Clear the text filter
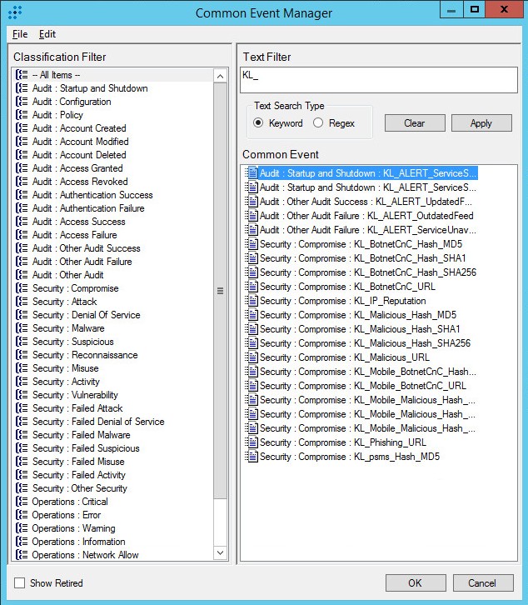The image size is (528, 605). point(414,123)
